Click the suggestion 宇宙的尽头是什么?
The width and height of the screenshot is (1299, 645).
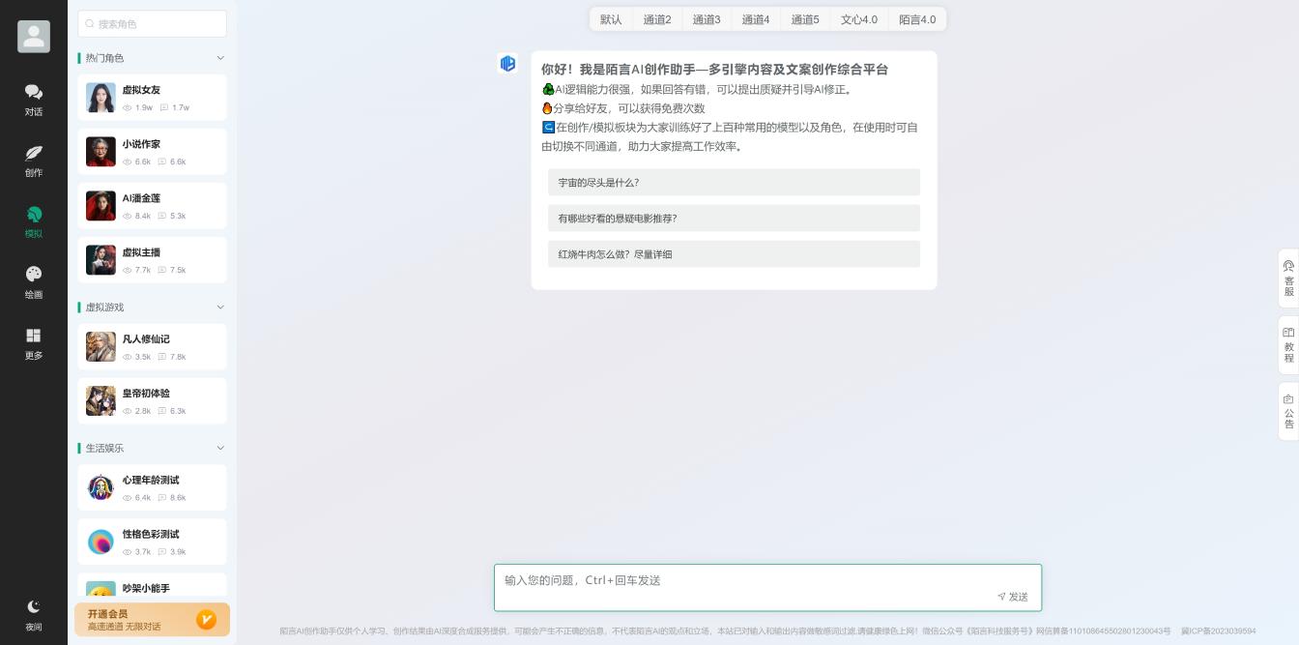pos(734,183)
